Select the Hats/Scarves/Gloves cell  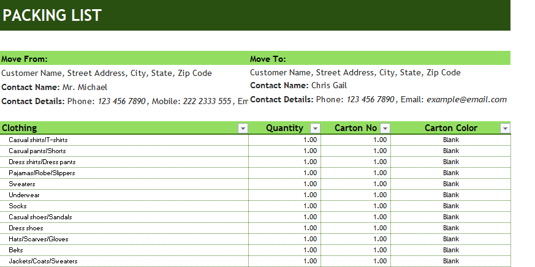point(124,239)
